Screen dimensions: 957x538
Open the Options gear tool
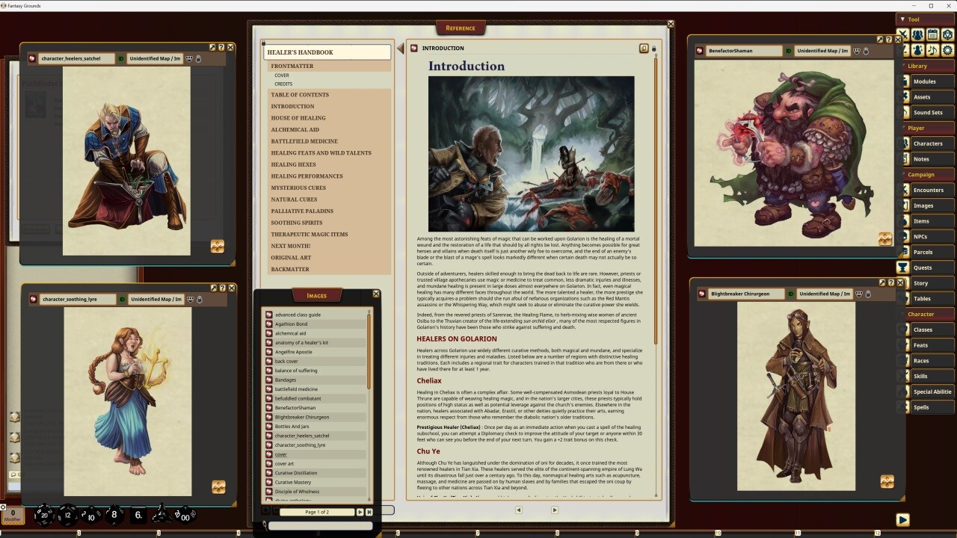coord(947,51)
